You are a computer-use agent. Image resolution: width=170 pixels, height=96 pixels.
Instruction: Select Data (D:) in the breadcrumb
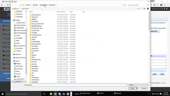point(35,5)
